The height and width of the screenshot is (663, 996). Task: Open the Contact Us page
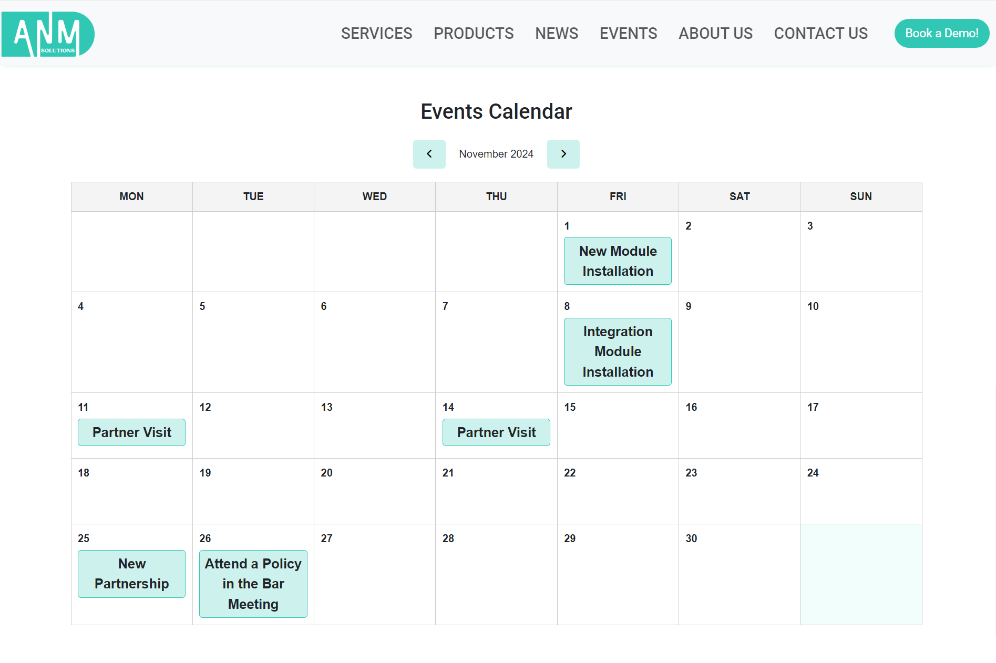820,34
